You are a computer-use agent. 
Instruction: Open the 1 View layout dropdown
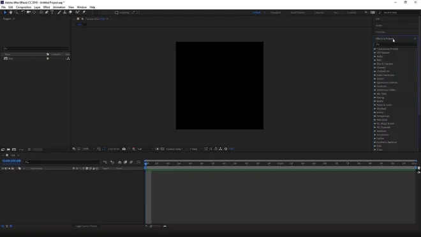pos(196,149)
